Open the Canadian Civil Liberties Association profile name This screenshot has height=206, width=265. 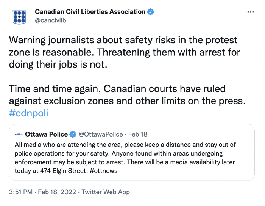[90, 12]
